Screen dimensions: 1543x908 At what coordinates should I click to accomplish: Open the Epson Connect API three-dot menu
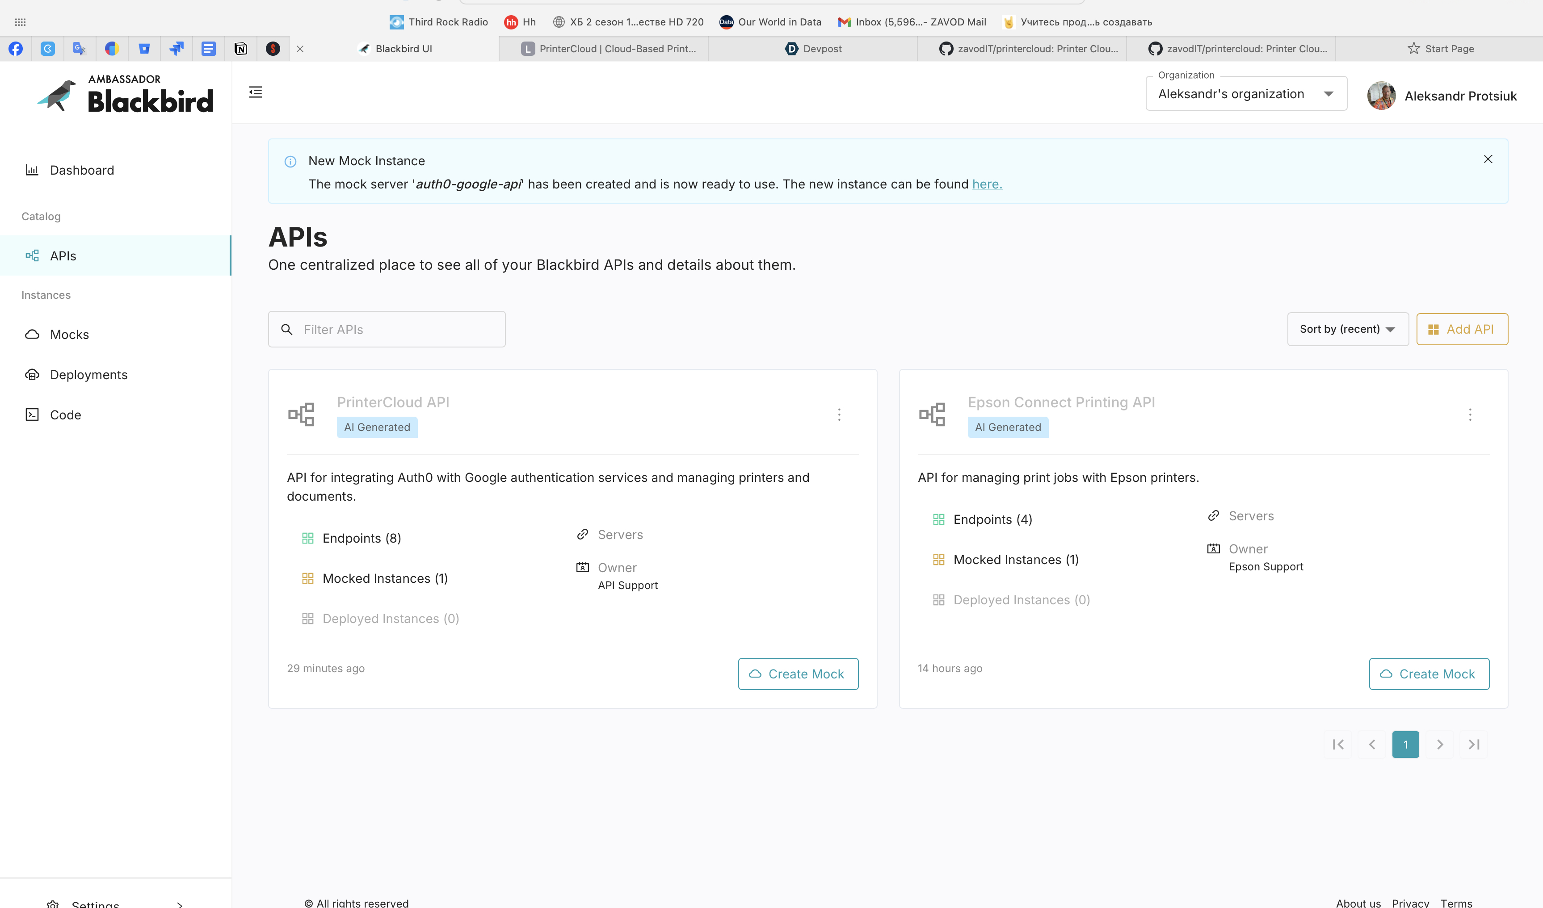(1470, 415)
